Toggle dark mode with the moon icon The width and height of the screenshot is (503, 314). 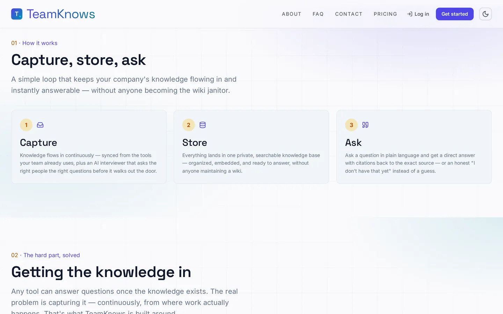[486, 14]
